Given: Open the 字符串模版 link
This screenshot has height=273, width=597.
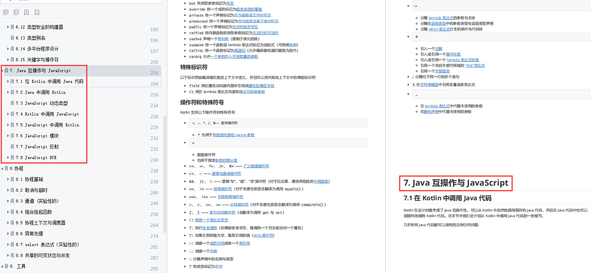Looking at the screenshot, I should (x=429, y=85).
